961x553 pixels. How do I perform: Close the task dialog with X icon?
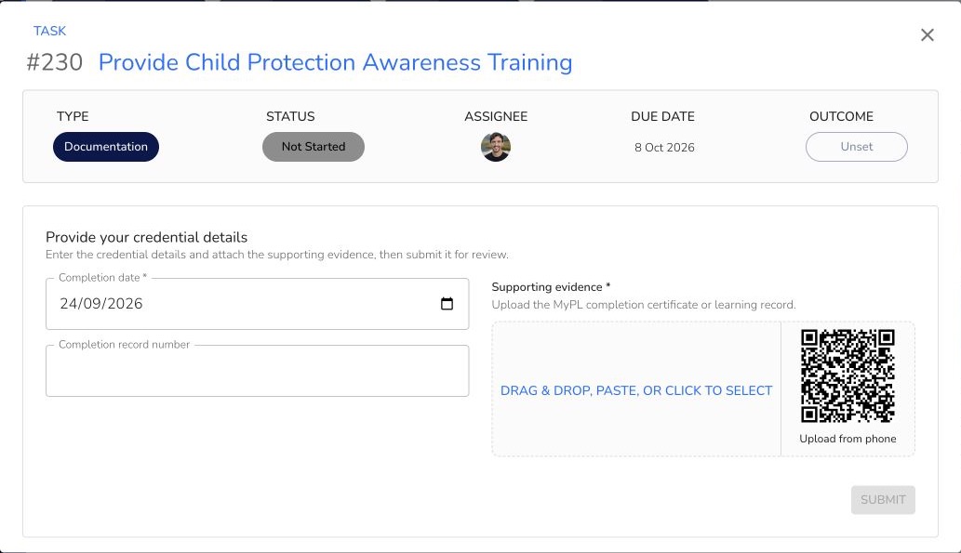[x=927, y=35]
